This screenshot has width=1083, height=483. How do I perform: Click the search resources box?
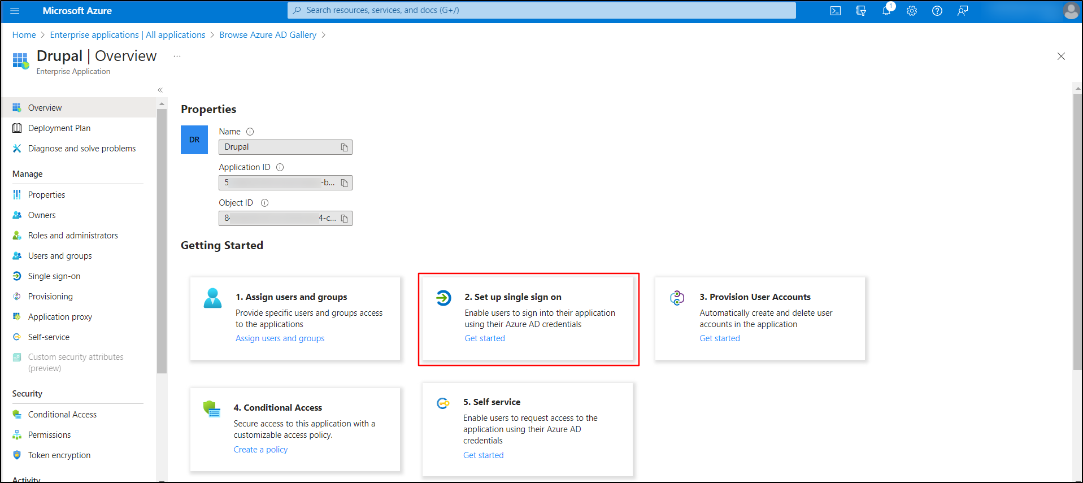click(x=541, y=10)
